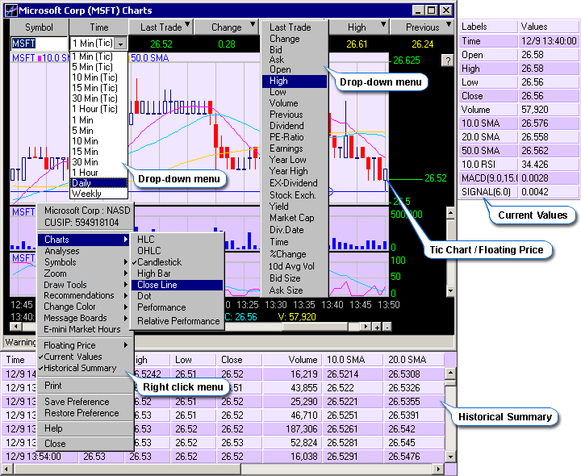Choose Close Line from Charts submenu
The height and width of the screenshot is (476, 581).
(157, 285)
